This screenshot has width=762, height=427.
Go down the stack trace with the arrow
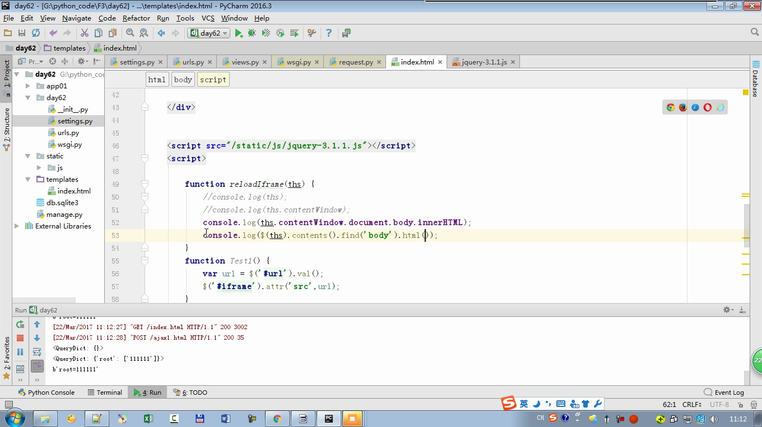pyautogui.click(x=37, y=338)
